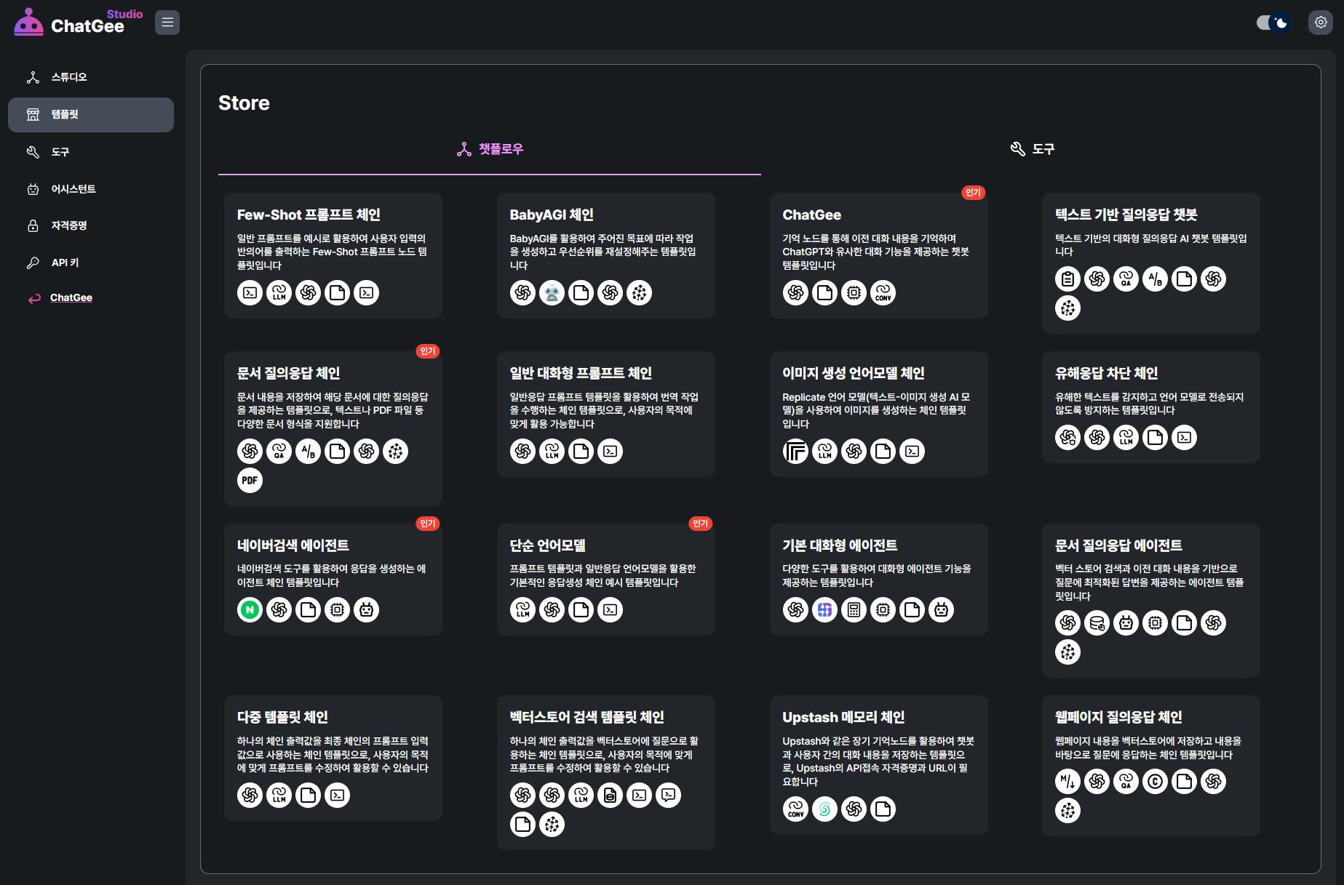1344x885 pixels.
Task: Click the LLM icon in 유해응답 차단 체인
Action: [1126, 437]
